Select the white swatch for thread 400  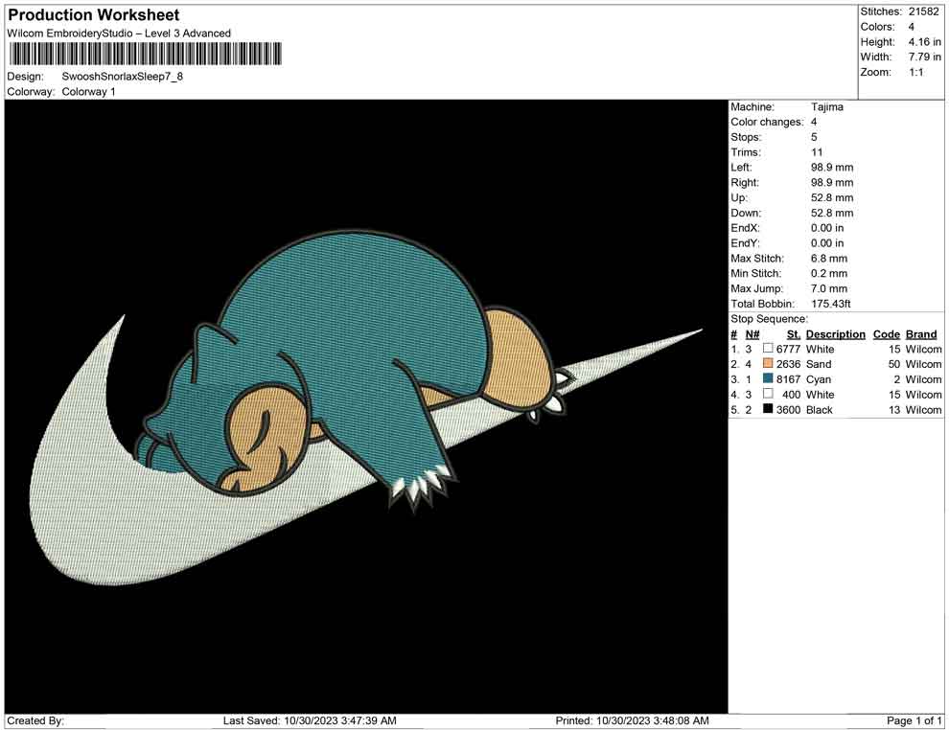click(x=768, y=395)
